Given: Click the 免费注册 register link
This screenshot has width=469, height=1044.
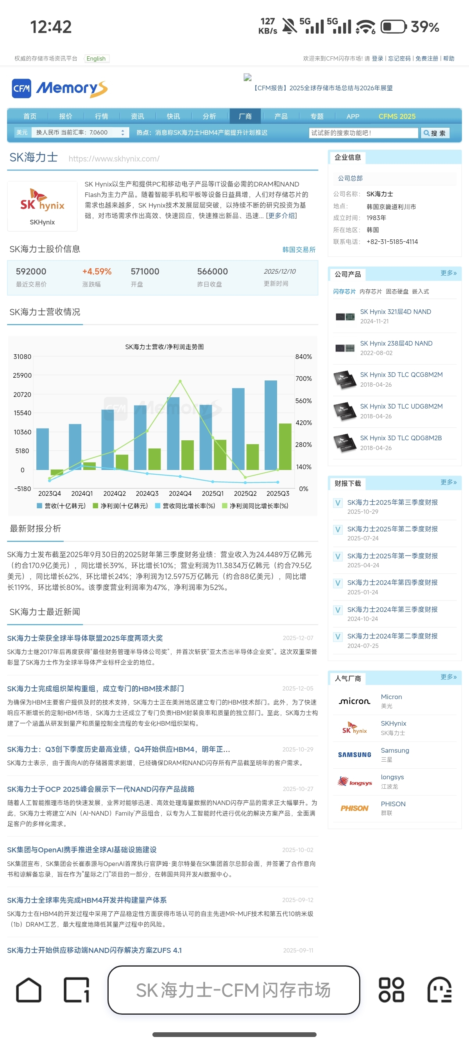Looking at the screenshot, I should click(x=427, y=59).
